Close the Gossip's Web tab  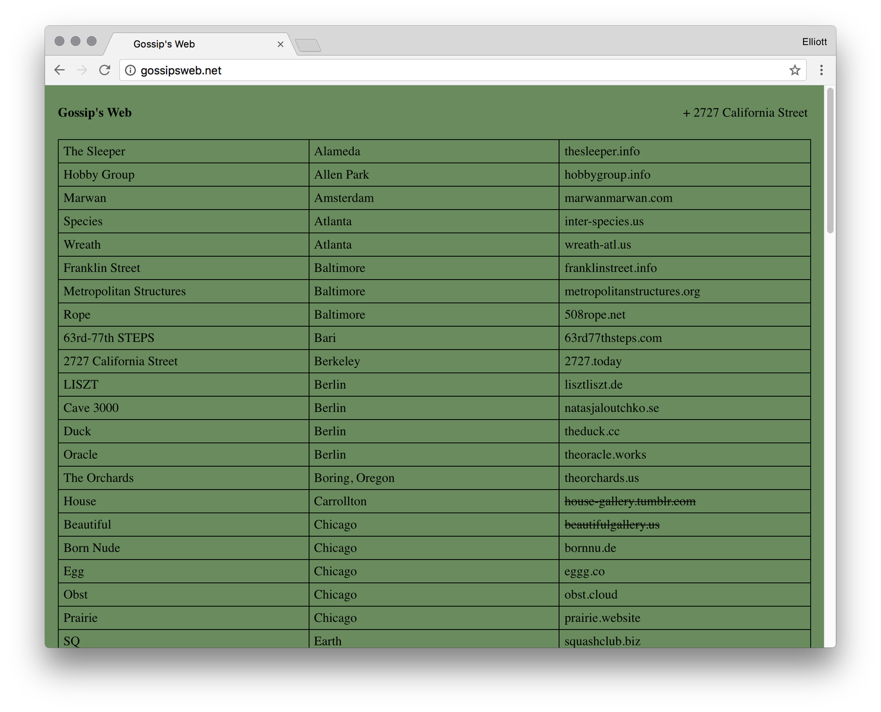[280, 44]
